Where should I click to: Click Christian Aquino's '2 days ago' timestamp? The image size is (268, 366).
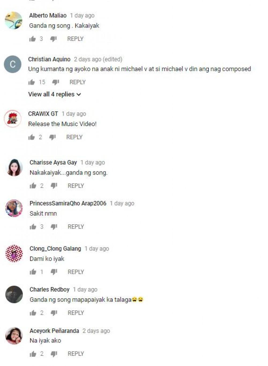click(88, 59)
